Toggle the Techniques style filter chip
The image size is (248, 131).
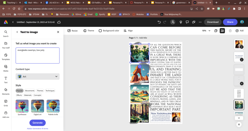50,91
